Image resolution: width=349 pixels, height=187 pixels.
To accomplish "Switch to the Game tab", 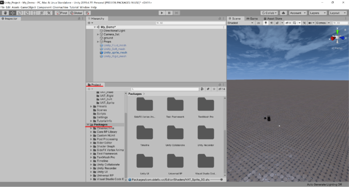I will coord(252,19).
